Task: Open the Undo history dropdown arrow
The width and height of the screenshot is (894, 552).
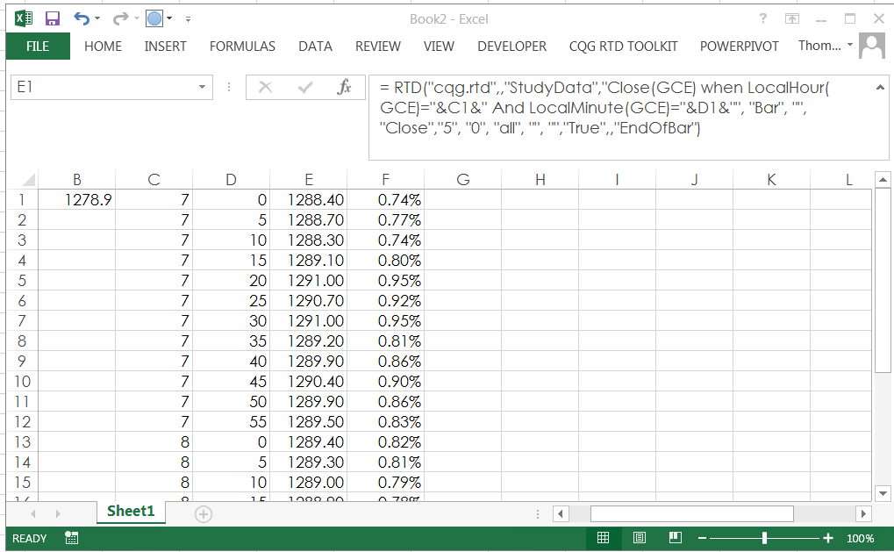Action: pos(97,18)
